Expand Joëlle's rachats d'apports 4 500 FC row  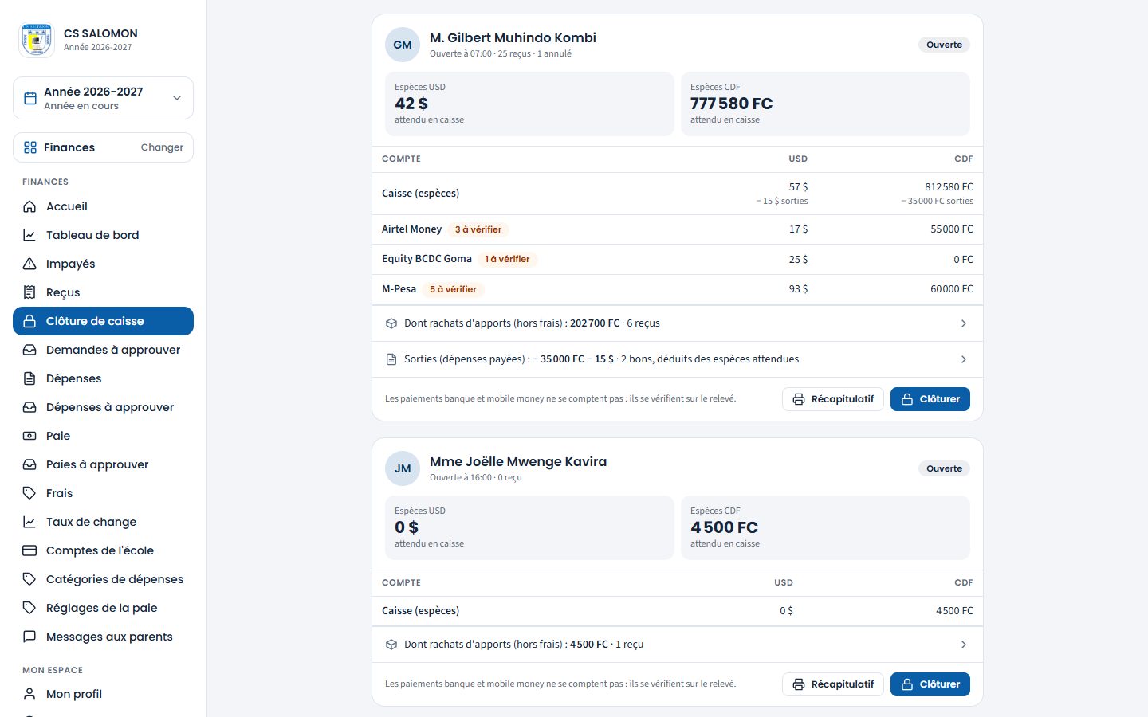point(678,645)
